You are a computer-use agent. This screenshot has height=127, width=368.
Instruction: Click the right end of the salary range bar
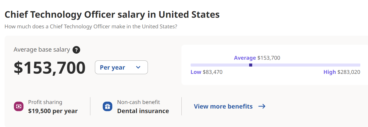point(359,65)
